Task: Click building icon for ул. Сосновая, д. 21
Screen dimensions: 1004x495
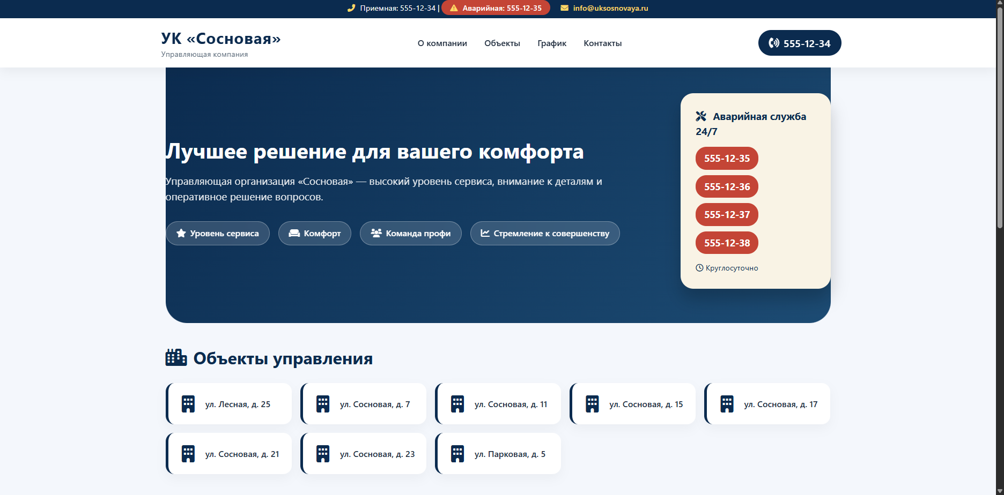Action: point(188,454)
